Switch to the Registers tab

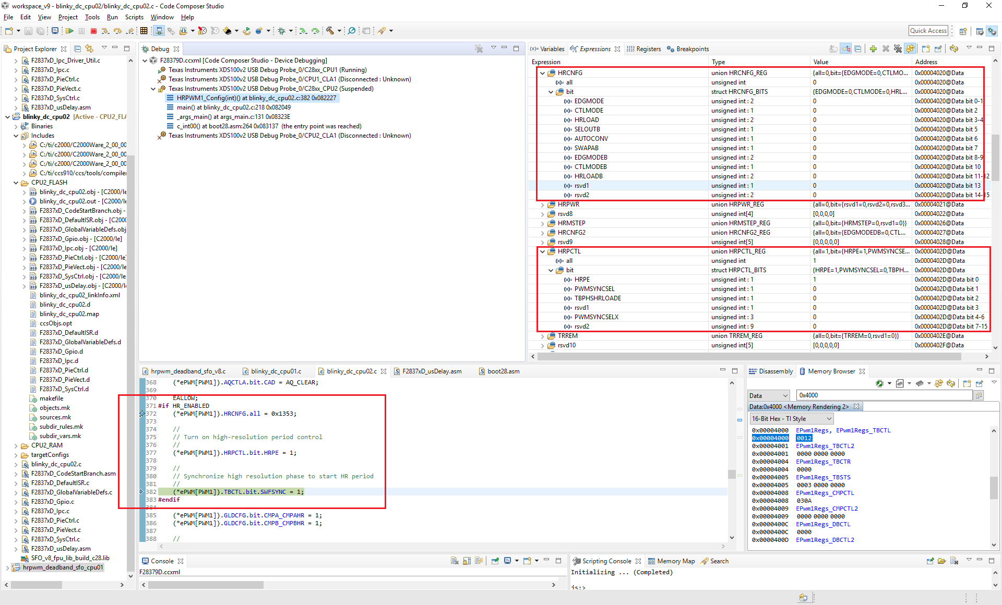[x=648, y=49]
